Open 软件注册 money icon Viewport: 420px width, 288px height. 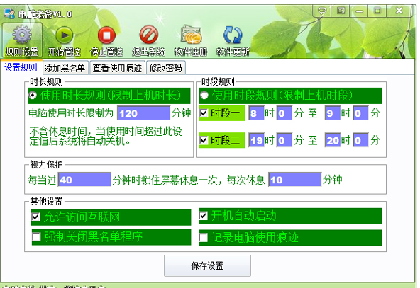click(x=191, y=35)
